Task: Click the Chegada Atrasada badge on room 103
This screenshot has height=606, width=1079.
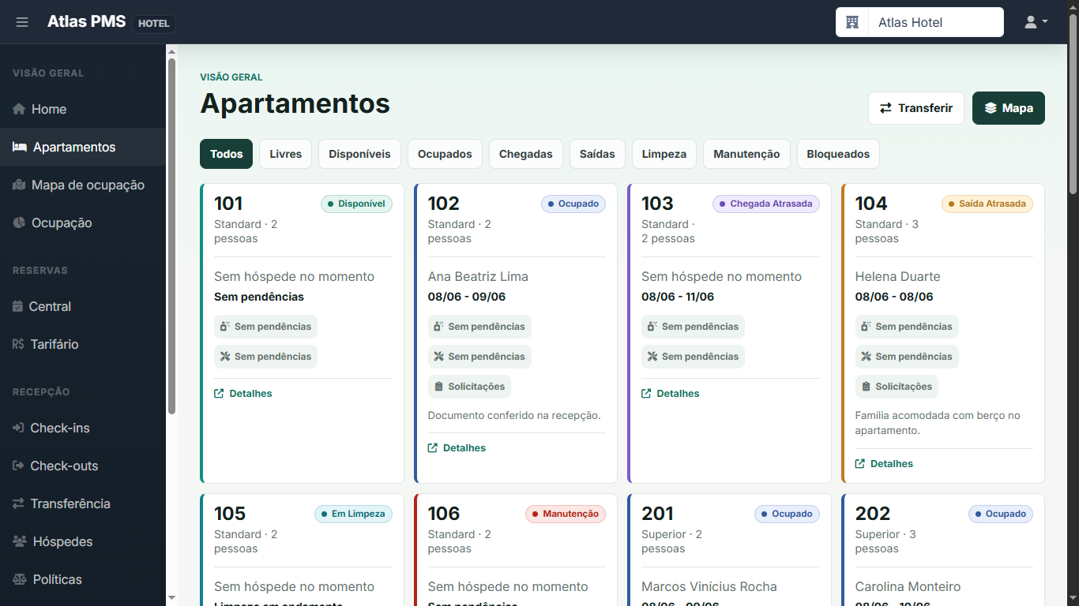Action: pyautogui.click(x=766, y=204)
